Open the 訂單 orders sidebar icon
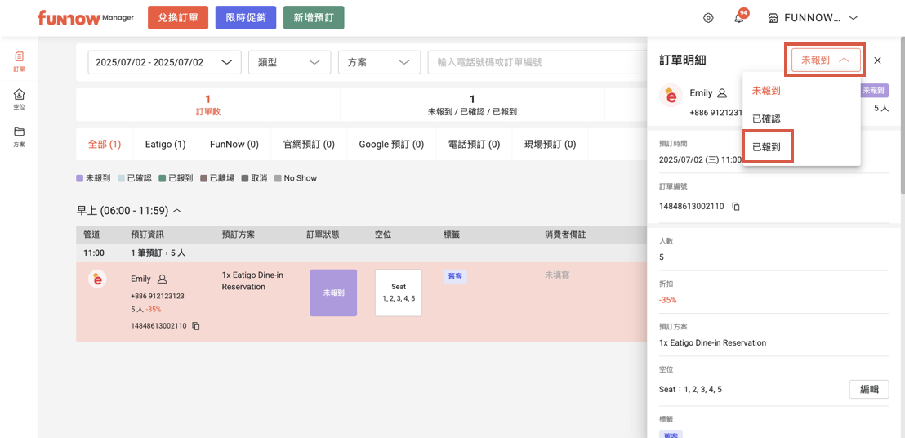 (x=19, y=61)
